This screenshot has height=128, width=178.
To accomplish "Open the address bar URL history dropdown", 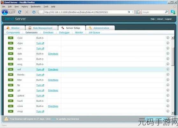I will coord(132,12).
